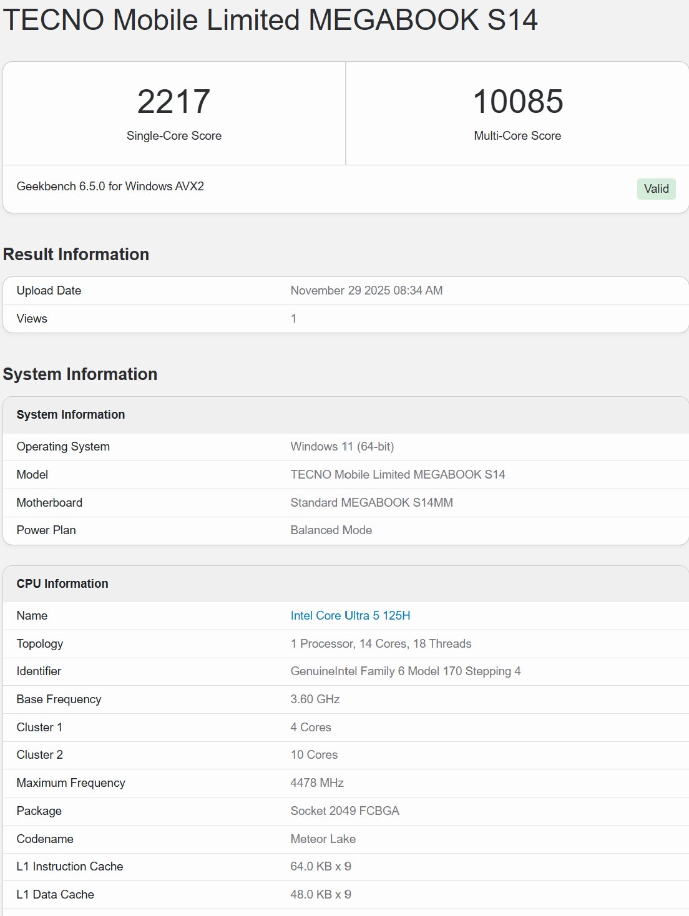Open the Intel Core Ultra 5 125H link
Viewport: 689px width, 916px height.
350,615
